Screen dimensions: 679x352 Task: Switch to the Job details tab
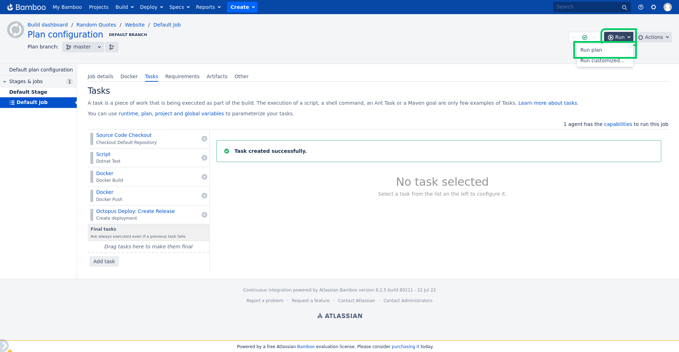pyautogui.click(x=100, y=76)
